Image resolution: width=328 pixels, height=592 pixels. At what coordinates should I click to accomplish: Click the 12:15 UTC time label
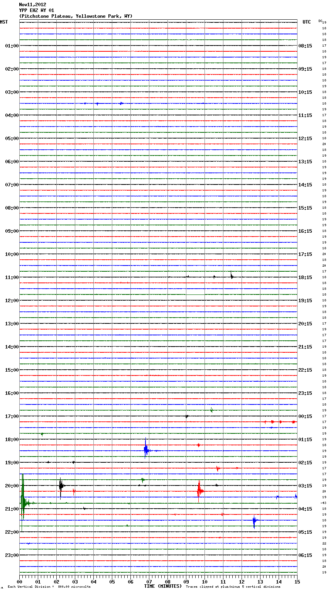[x=305, y=139]
